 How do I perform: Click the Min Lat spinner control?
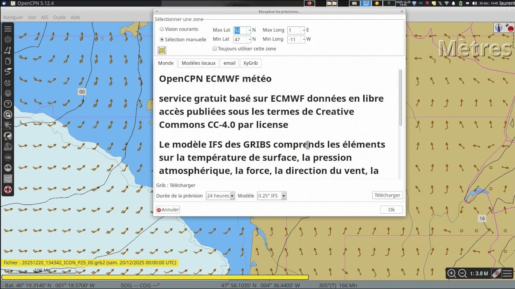(x=249, y=39)
